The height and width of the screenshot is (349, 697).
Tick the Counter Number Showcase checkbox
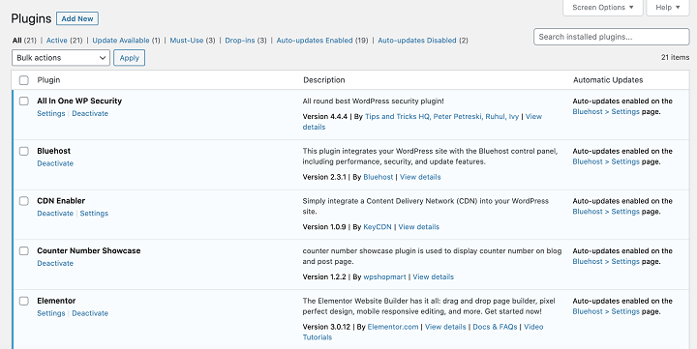pyautogui.click(x=24, y=250)
